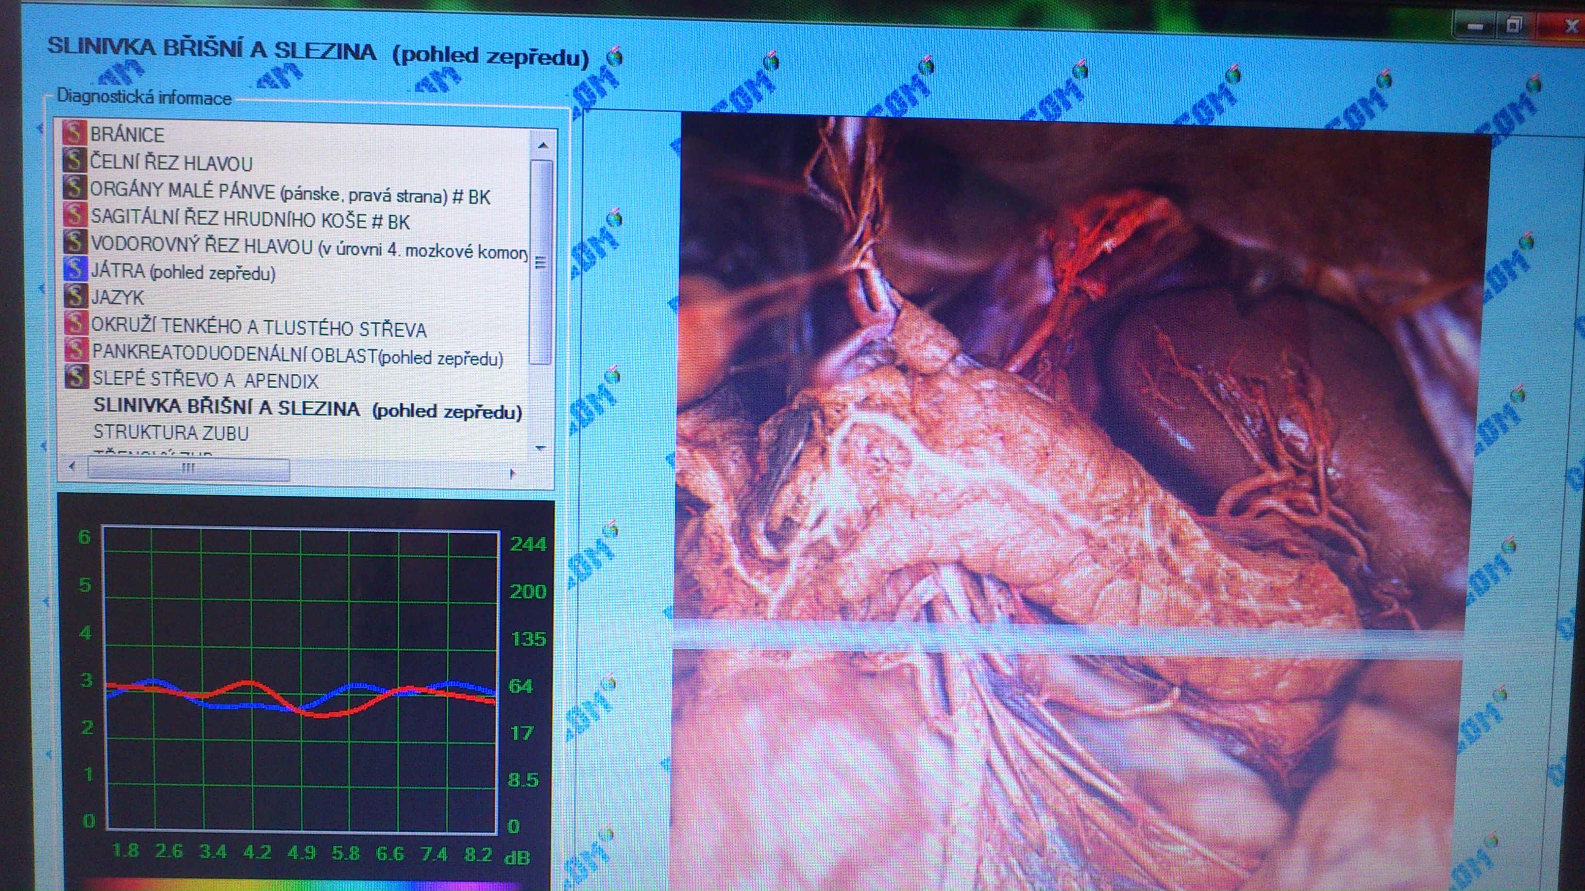Image resolution: width=1585 pixels, height=891 pixels.
Task: Select SLEPÉ STŘEVO A APENDIX entry
Action: [205, 379]
